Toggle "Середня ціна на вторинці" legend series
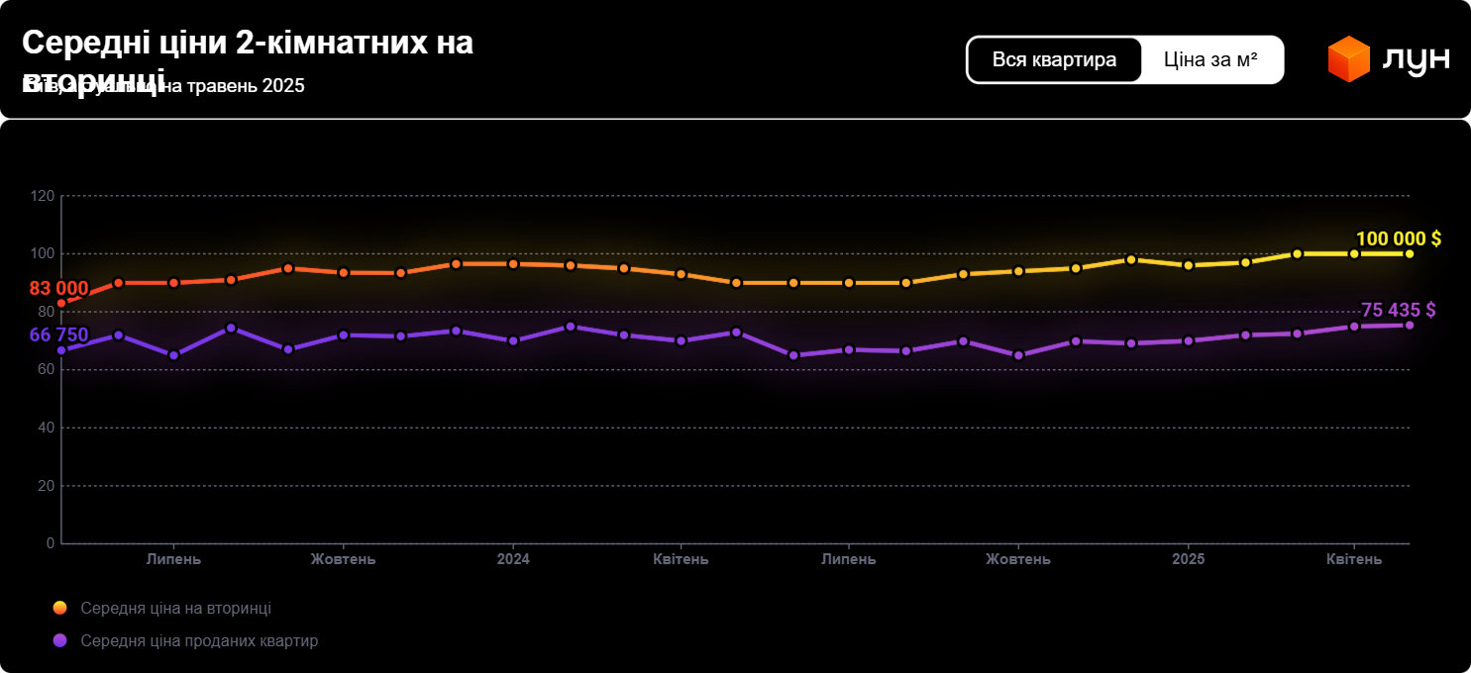 tap(175, 608)
